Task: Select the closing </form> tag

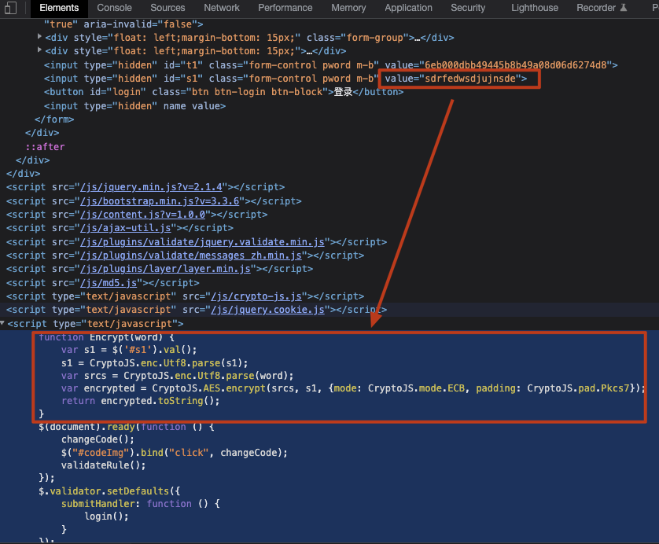Action: tap(54, 119)
